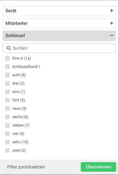Viewport: 118px width, 175px height.
Task: Tick the neun (9) checkbox
Action: 7,109
